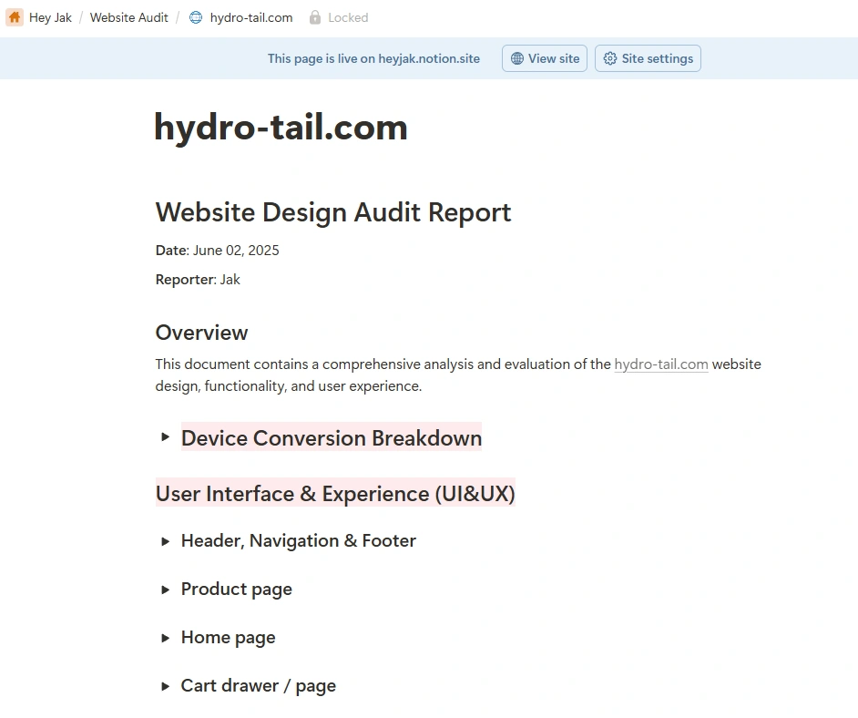Click the large hydro-tail.com page title
Image resolution: width=858 pixels, height=718 pixels.
tap(281, 128)
